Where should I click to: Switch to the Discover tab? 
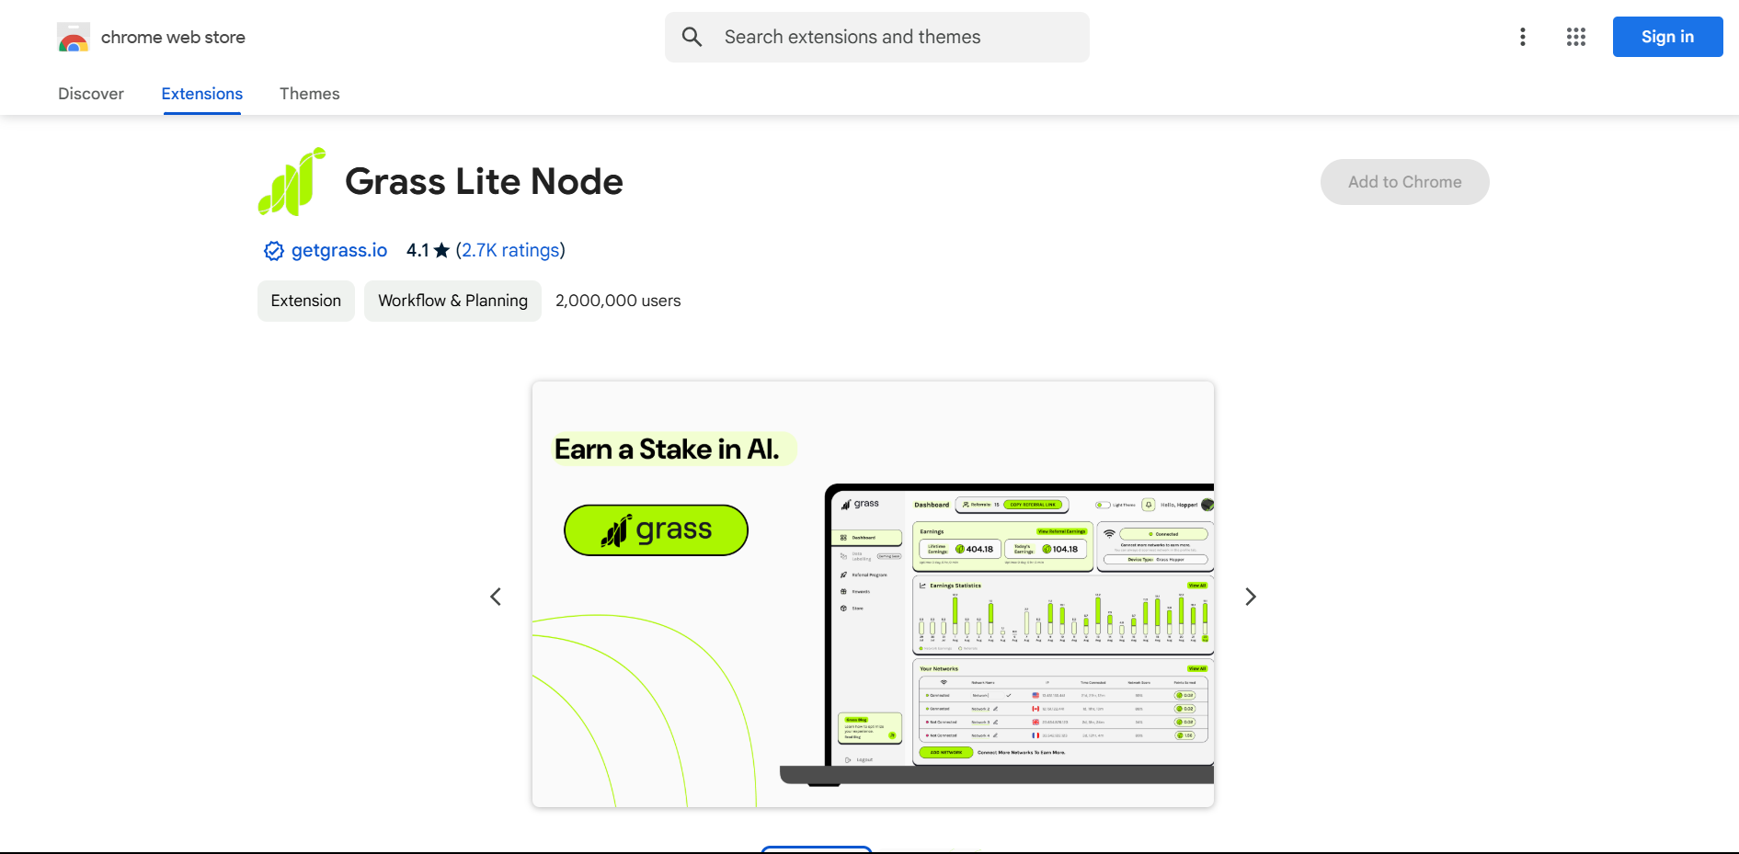click(91, 94)
